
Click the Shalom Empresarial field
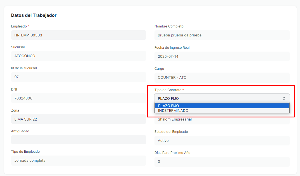tap(222, 120)
